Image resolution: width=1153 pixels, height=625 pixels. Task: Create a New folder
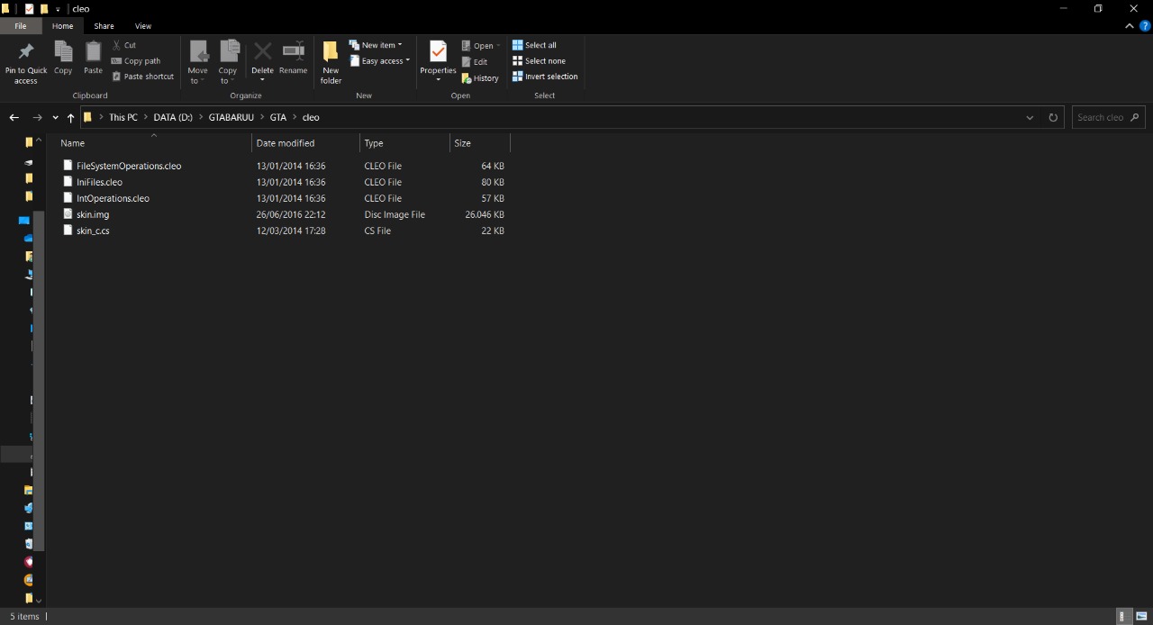click(x=331, y=62)
